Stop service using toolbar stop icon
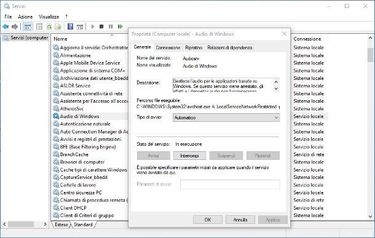The height and width of the screenshot is (238, 375). [101, 26]
